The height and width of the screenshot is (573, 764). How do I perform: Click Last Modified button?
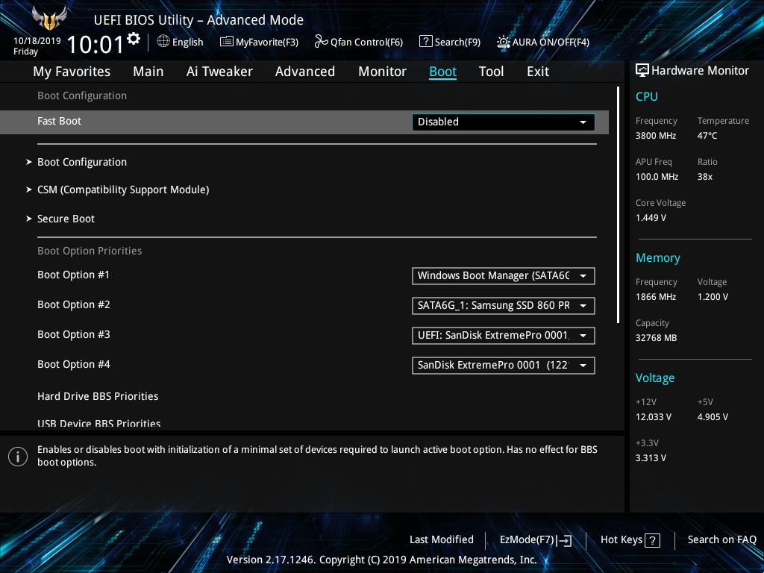[x=442, y=540]
